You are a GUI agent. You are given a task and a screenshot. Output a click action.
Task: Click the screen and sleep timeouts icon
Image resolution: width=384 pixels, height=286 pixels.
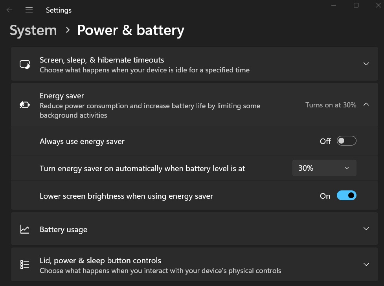[x=25, y=65]
